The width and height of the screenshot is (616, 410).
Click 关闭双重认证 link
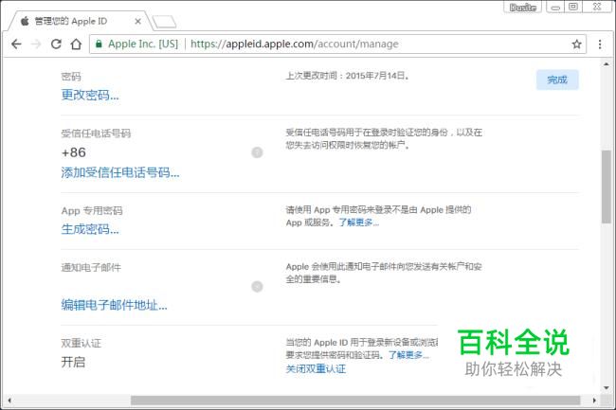click(x=316, y=368)
